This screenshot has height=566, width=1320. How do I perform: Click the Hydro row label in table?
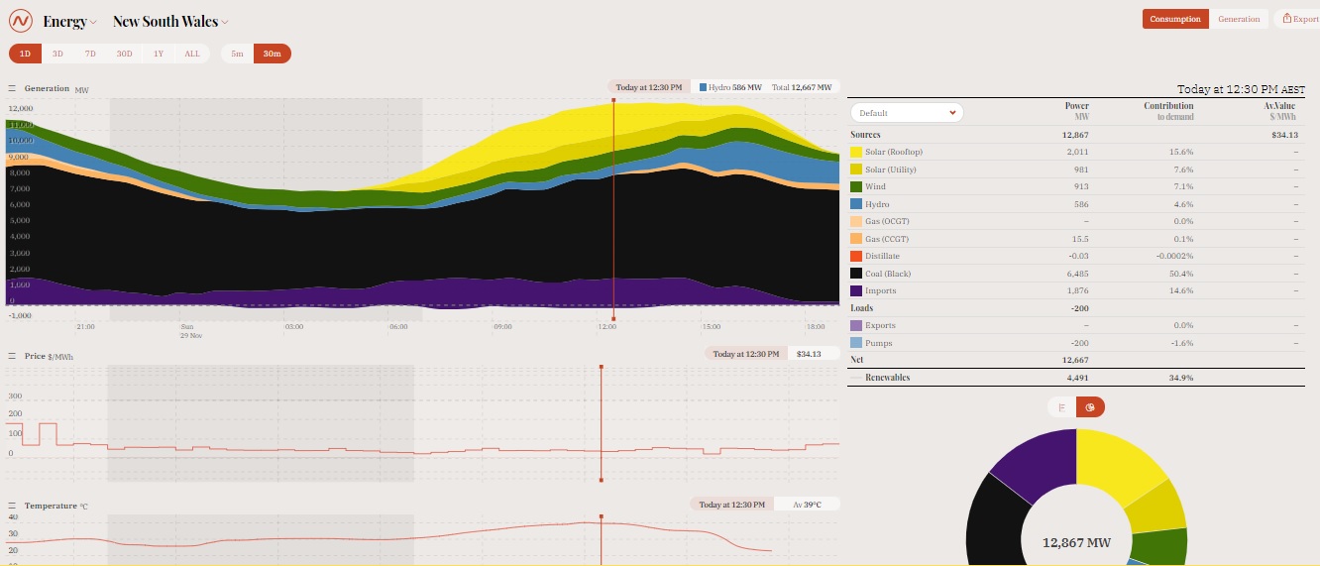tap(877, 204)
